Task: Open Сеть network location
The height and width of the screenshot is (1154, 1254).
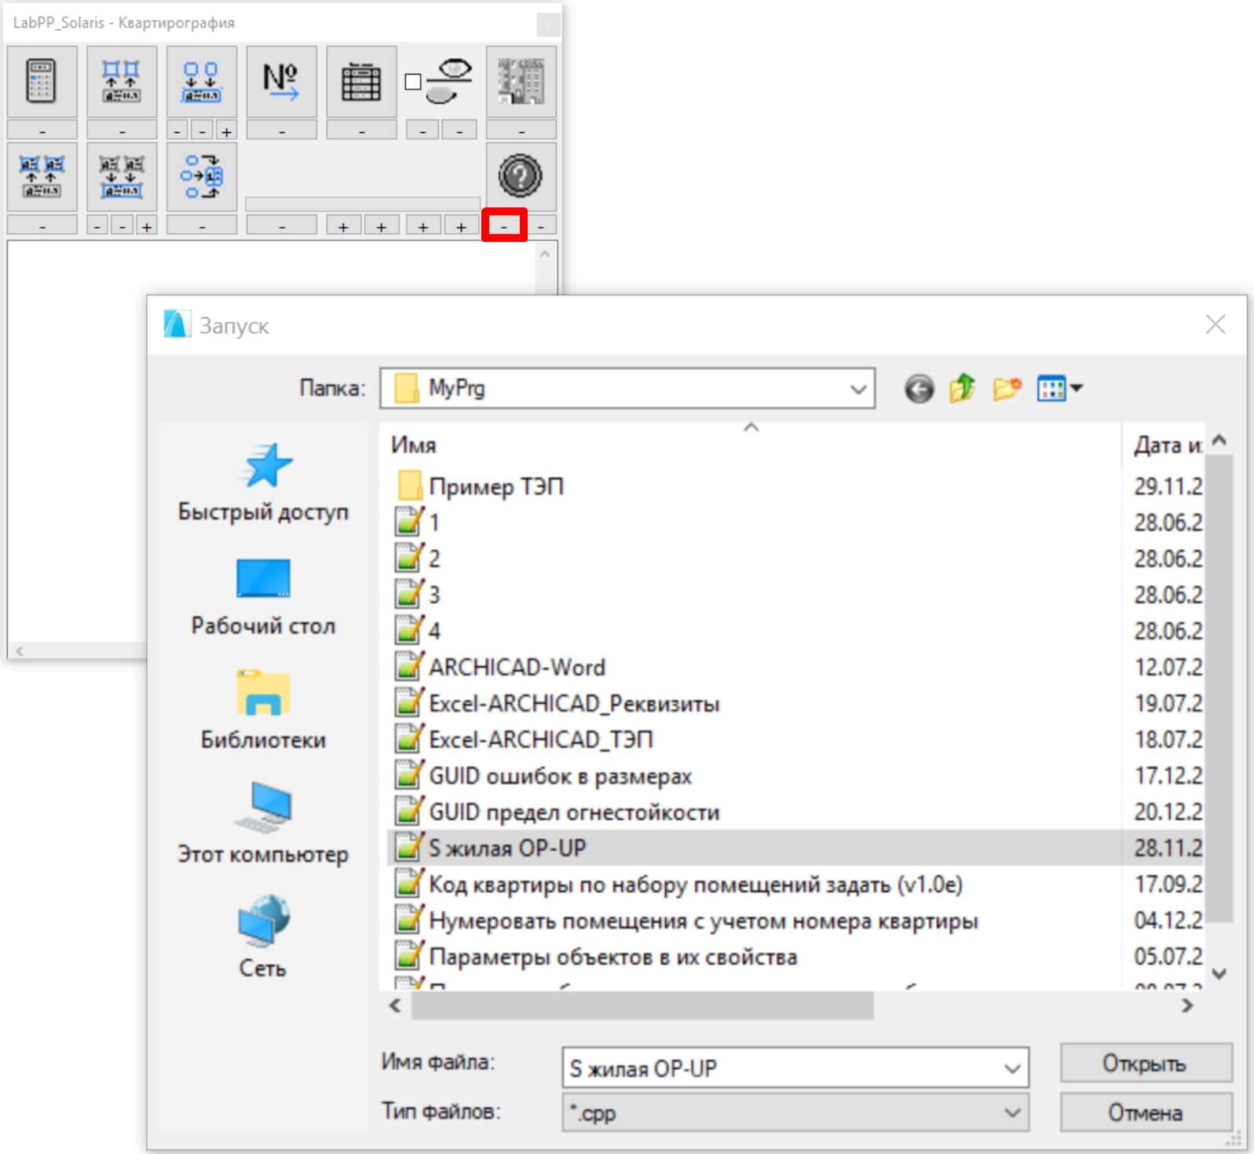Action: click(x=263, y=938)
